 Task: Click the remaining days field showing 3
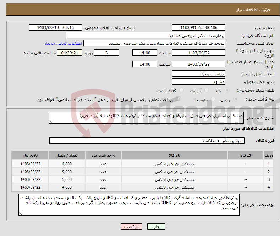point(106,53)
